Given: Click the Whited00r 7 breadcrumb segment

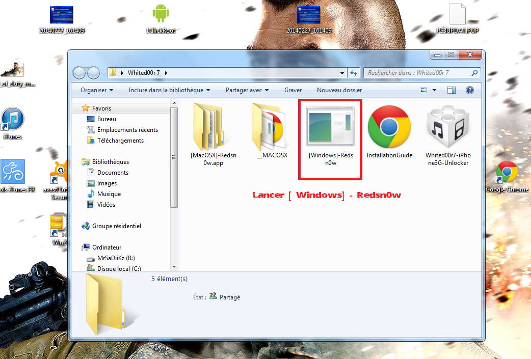Looking at the screenshot, I should point(144,73).
